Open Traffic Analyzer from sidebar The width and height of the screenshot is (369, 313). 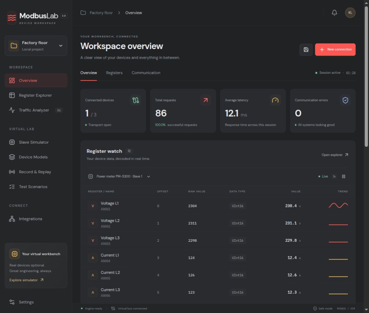36,110
